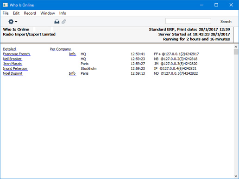The image size is (239, 179).
Task: Select connection text @127.0.0.4(6)4242821
Action: [x=178, y=69]
